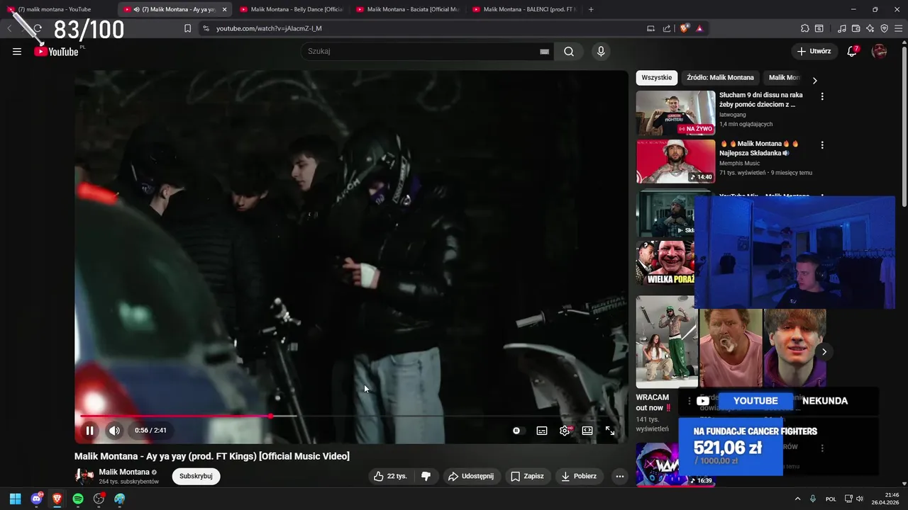Like the video with 22 tys.
908x510 pixels.
click(x=390, y=476)
